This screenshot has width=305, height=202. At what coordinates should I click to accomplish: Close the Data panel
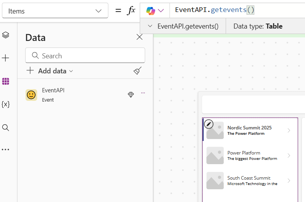point(139,37)
